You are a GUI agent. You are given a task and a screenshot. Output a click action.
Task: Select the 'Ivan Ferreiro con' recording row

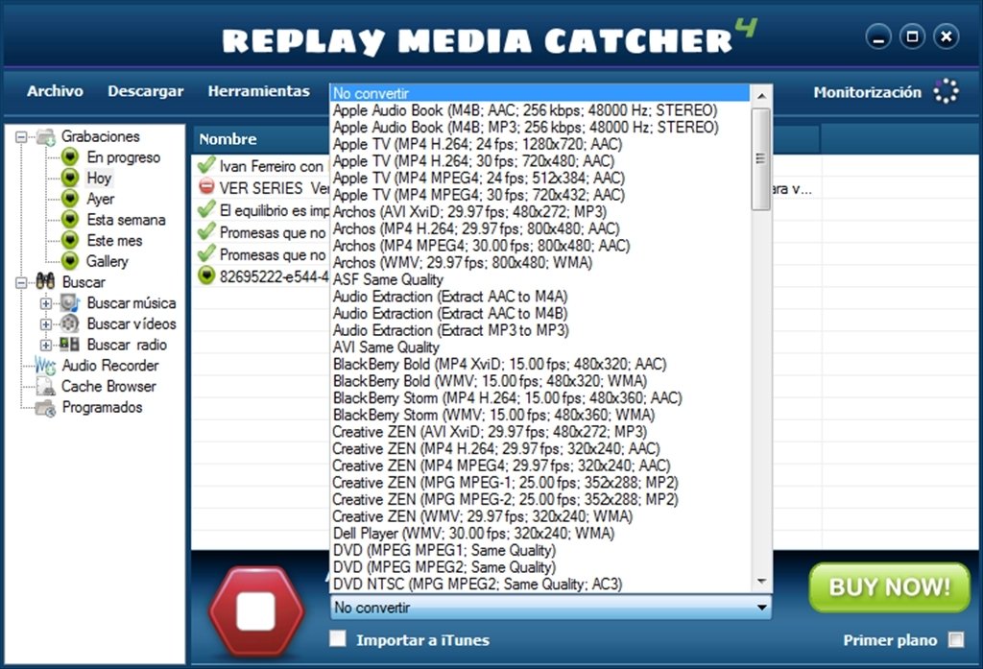point(262,166)
